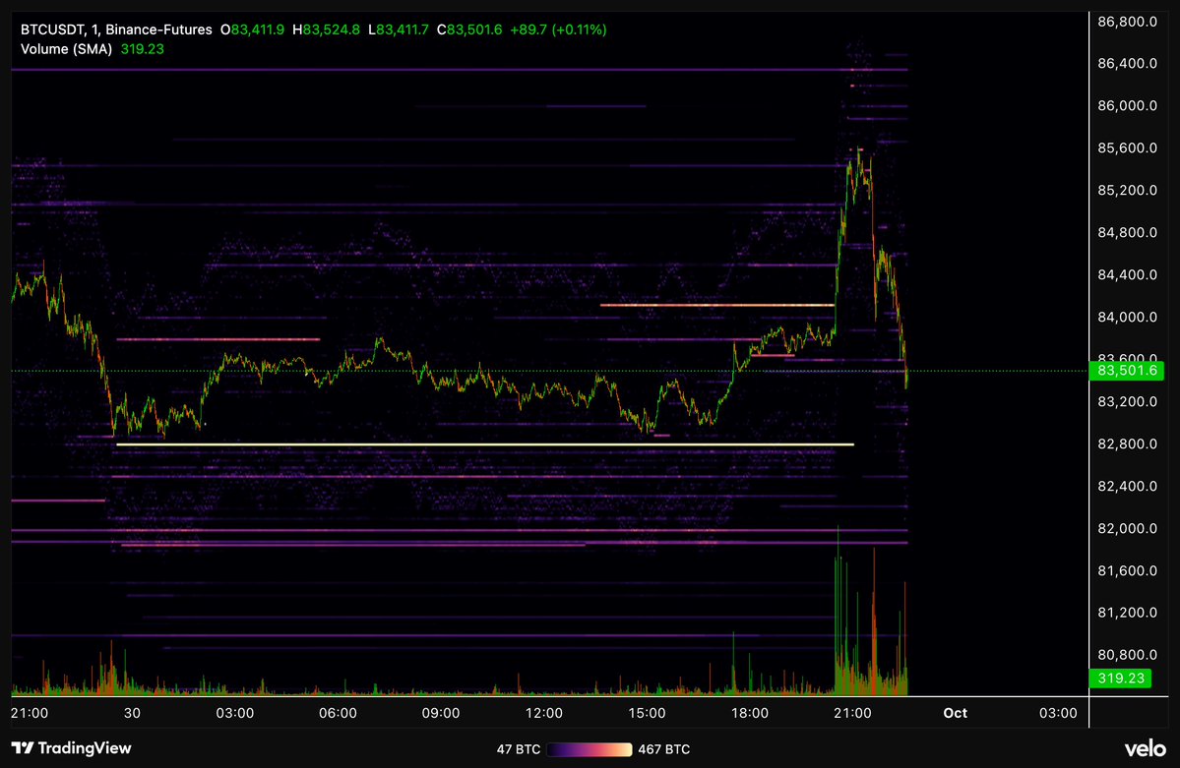The height and width of the screenshot is (768, 1180).
Task: Click the heatmap color gradient legend
Action: (x=590, y=749)
